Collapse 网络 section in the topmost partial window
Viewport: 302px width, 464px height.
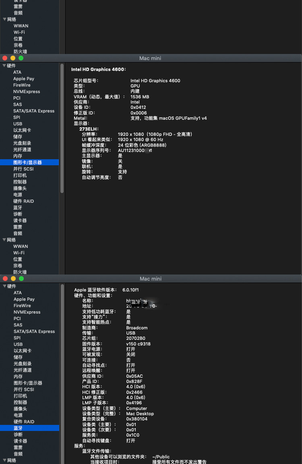[x=4, y=19]
